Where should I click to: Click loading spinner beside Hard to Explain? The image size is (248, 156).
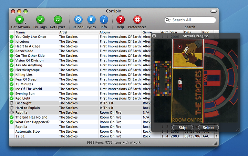tap(12, 108)
